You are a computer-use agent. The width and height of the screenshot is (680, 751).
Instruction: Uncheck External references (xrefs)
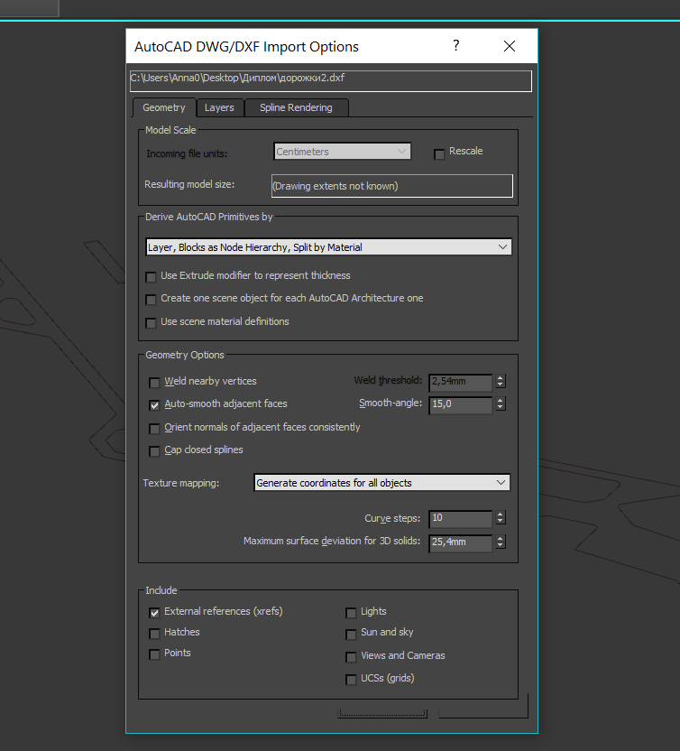[154, 613]
